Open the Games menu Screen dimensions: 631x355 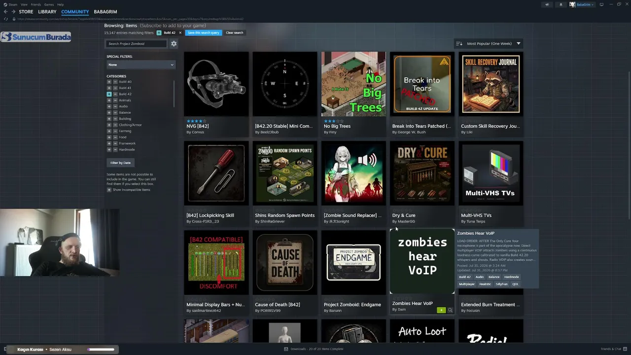[49, 4]
